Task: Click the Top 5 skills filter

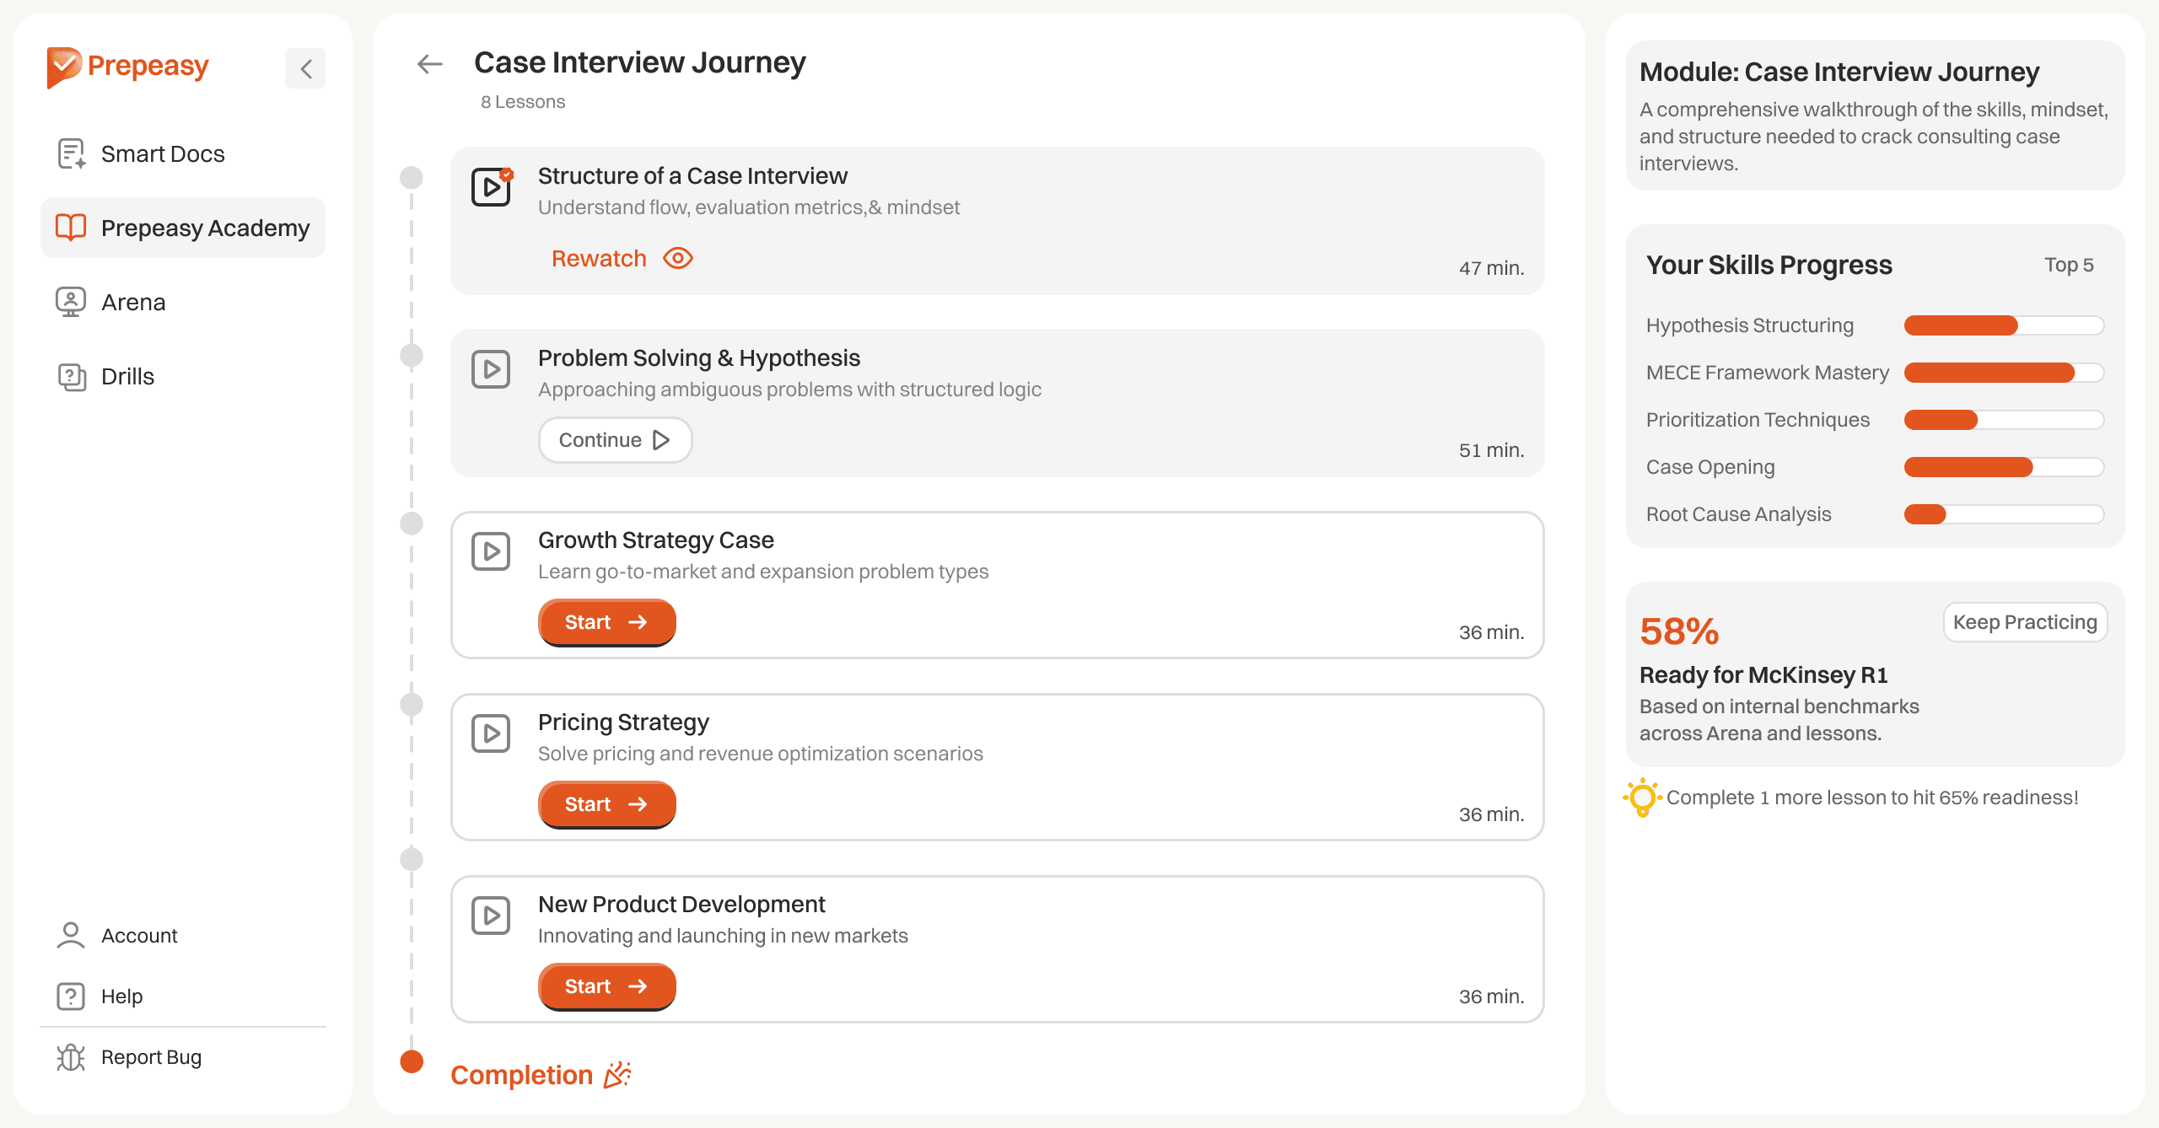Action: click(2069, 265)
